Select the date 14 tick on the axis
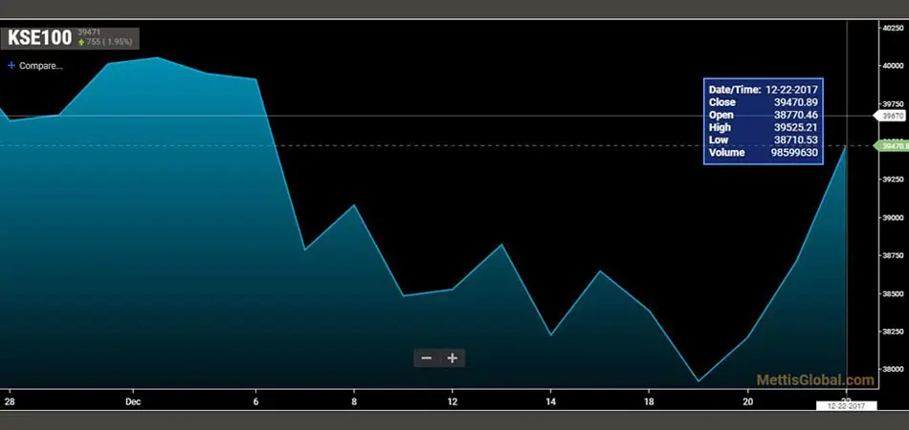The width and height of the screenshot is (909, 430). [x=551, y=400]
